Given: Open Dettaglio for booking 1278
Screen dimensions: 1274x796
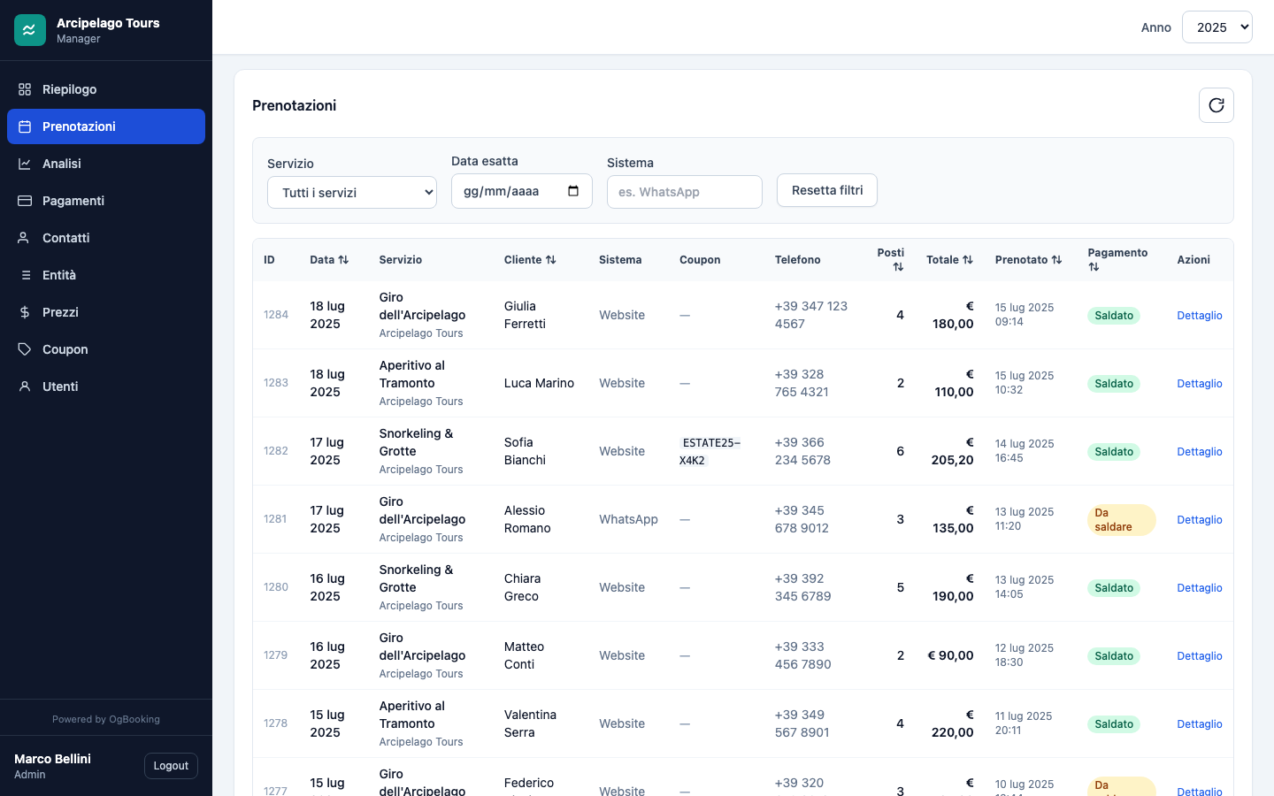Looking at the screenshot, I should pyautogui.click(x=1200, y=724).
